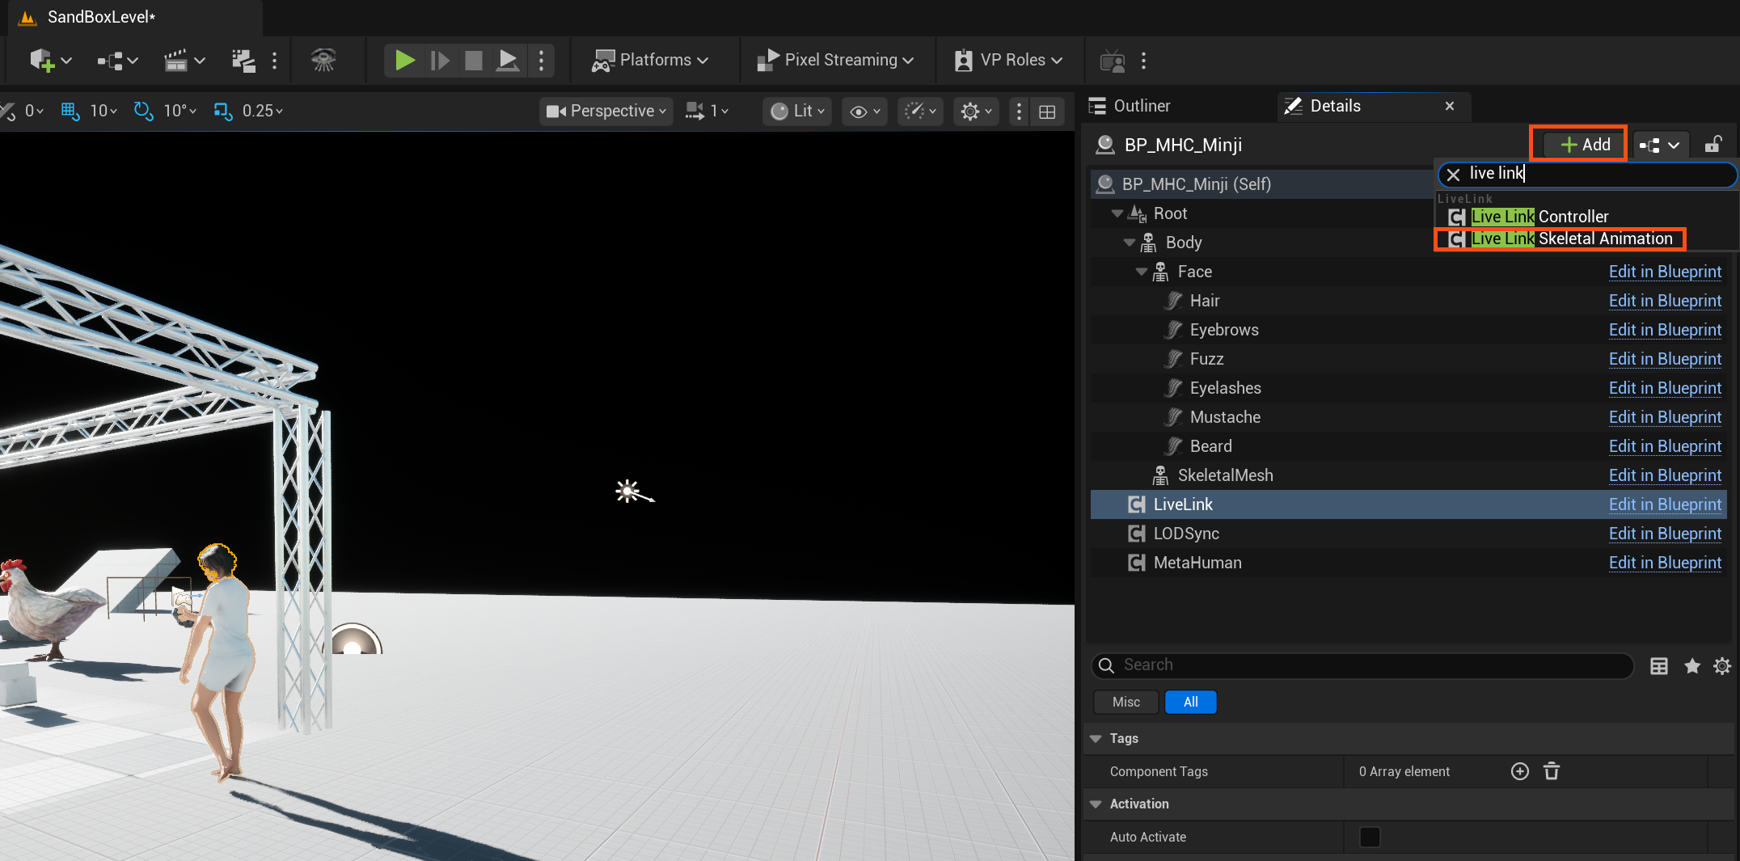1740x861 pixels.
Task: Open the scale snap 0.25 dropdown
Action: pyautogui.click(x=263, y=111)
